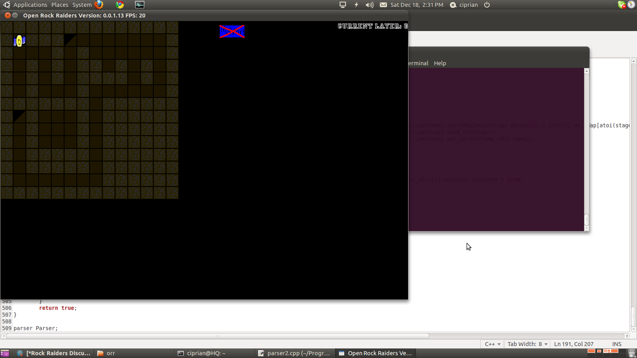Click gedit horizontal scrollbar left arrow
The image size is (637, 358).
pos(3,336)
